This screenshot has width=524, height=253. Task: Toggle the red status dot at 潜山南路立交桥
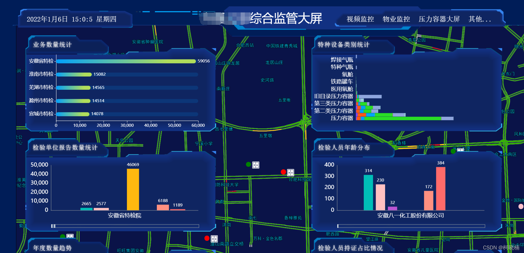tap(207, 238)
